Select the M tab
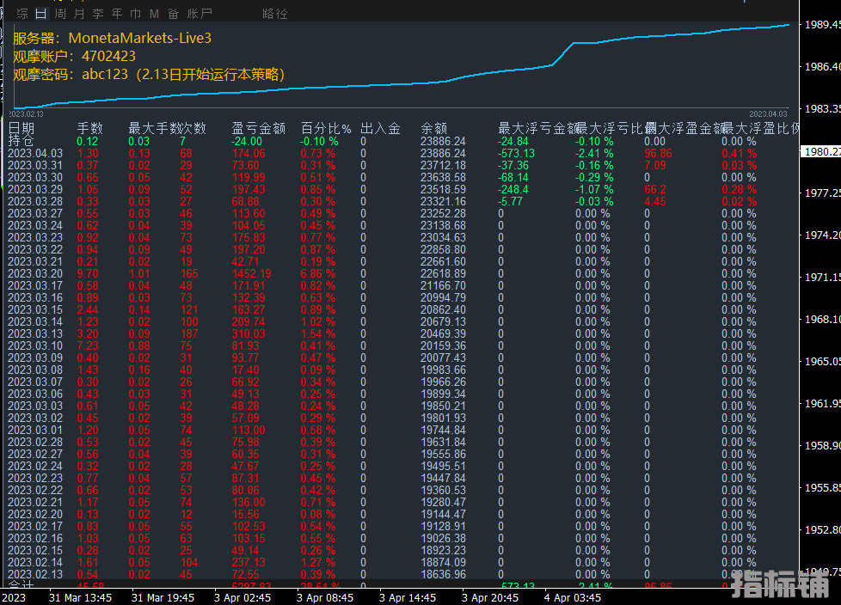Viewport: 841px width, 605px height. [x=154, y=14]
